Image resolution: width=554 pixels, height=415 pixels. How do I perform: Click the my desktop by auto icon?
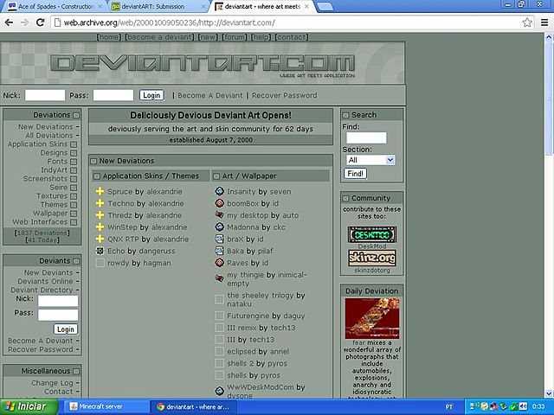219,215
